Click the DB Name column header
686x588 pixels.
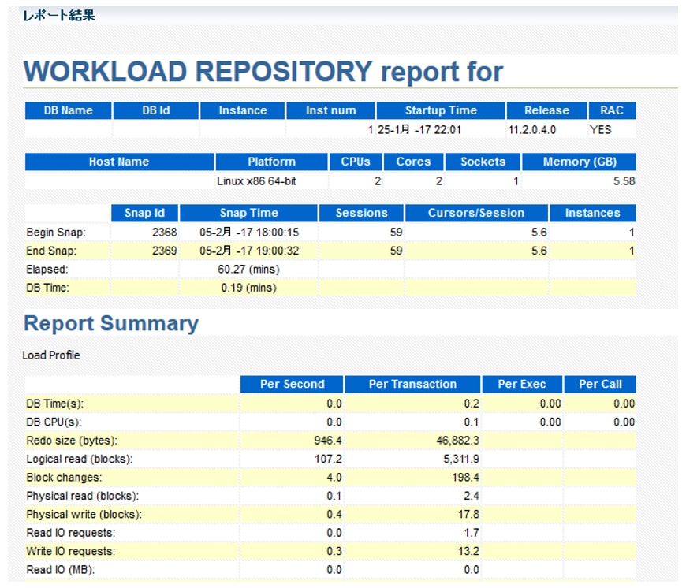tap(68, 110)
